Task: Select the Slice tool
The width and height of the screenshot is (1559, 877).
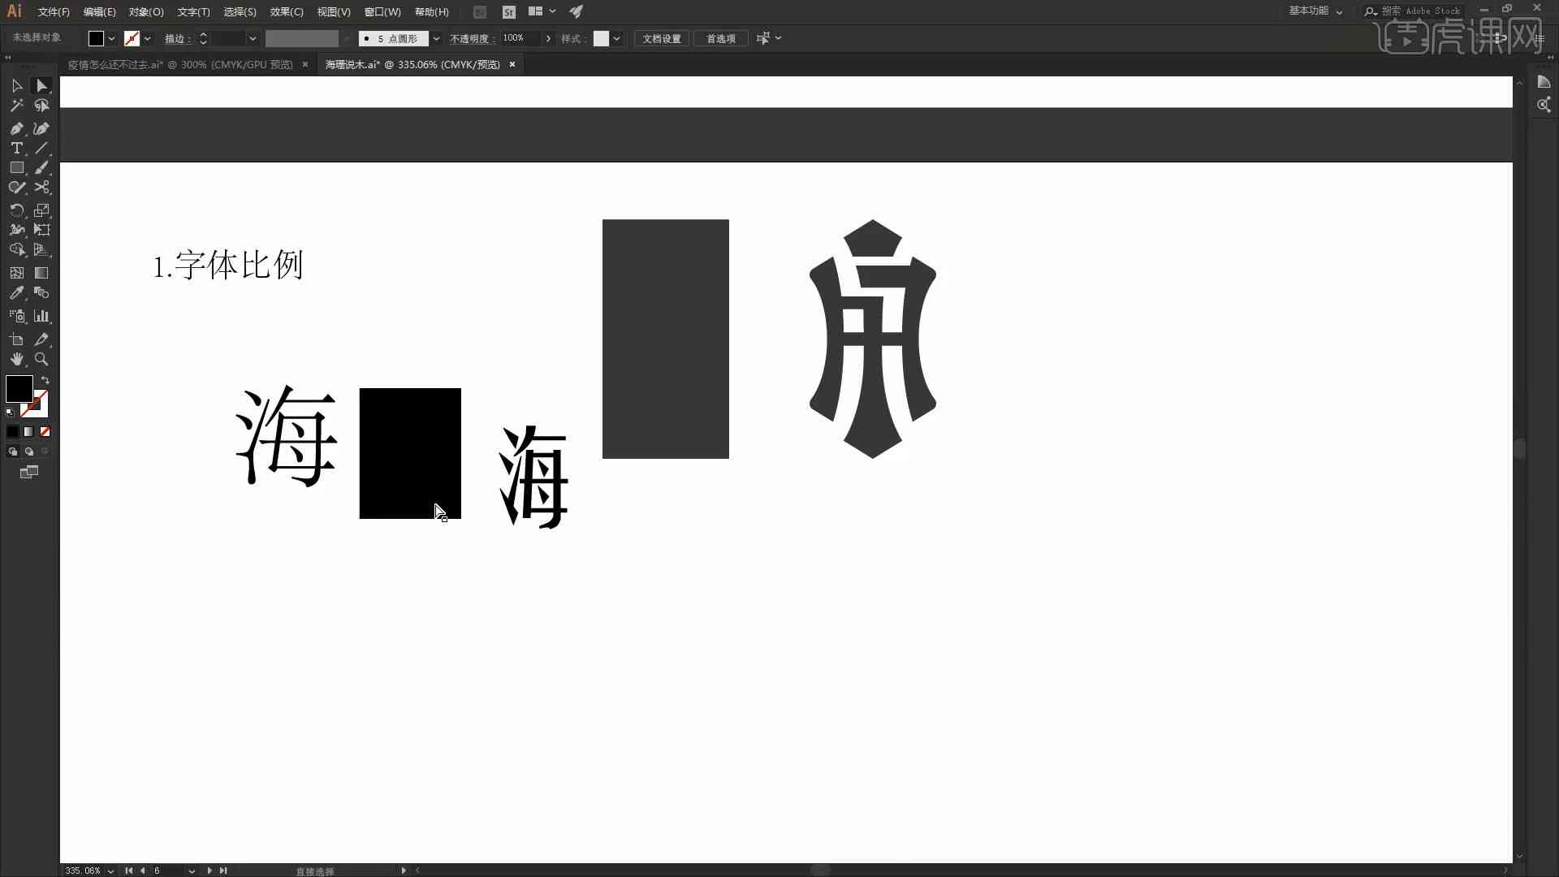Action: (x=41, y=339)
